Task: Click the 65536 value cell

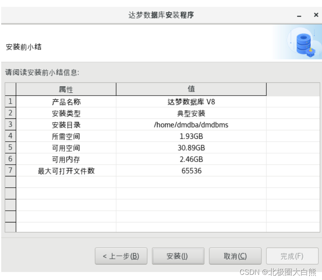Action: tap(191, 170)
